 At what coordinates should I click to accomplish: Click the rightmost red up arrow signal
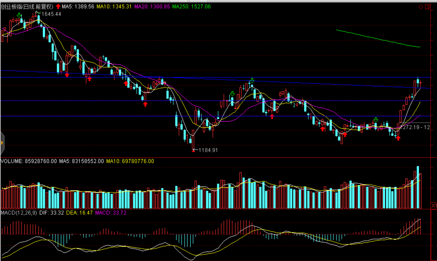pyautogui.click(x=398, y=138)
